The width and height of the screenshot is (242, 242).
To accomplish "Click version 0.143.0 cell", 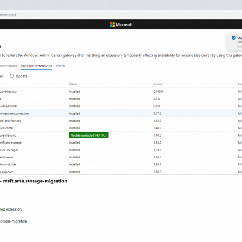I will pyautogui.click(x=158, y=91).
